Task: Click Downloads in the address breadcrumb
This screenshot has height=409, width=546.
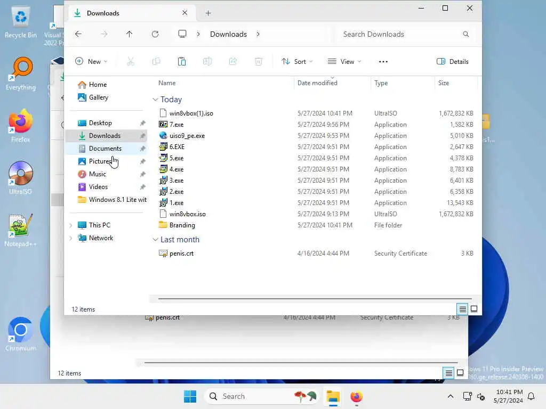Action: coord(228,34)
